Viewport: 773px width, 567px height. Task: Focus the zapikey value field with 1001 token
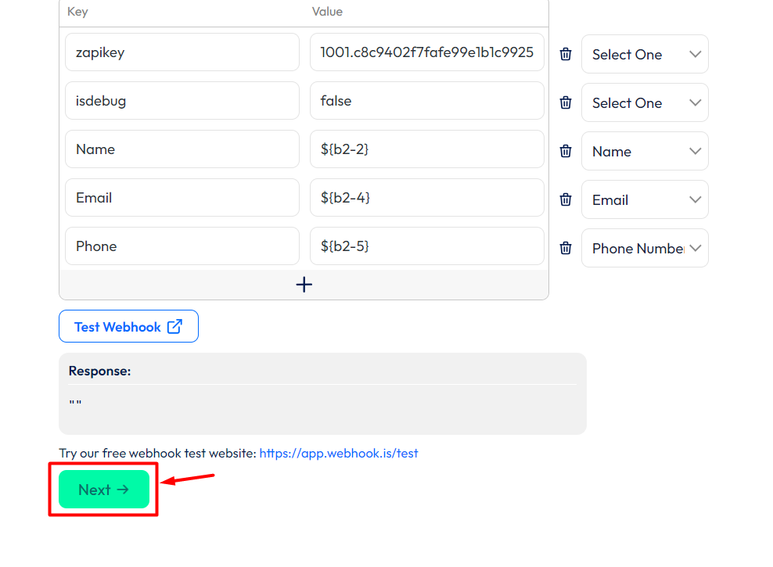[426, 52]
